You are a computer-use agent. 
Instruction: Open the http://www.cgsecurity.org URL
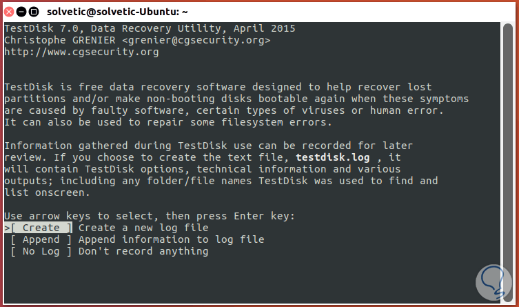coord(81,52)
